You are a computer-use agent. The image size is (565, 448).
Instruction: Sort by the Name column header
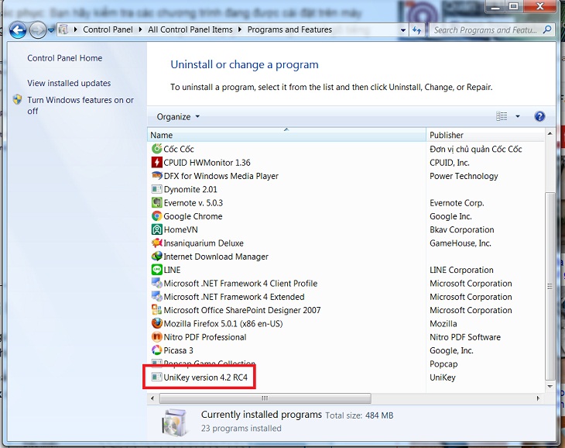click(287, 135)
